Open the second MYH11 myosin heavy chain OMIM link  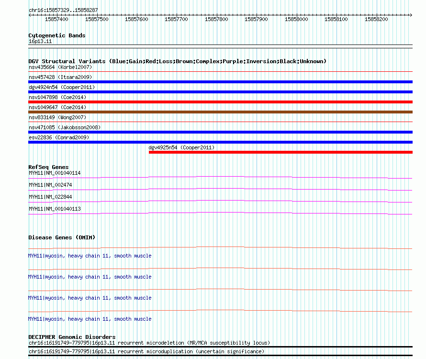pyautogui.click(x=90, y=277)
